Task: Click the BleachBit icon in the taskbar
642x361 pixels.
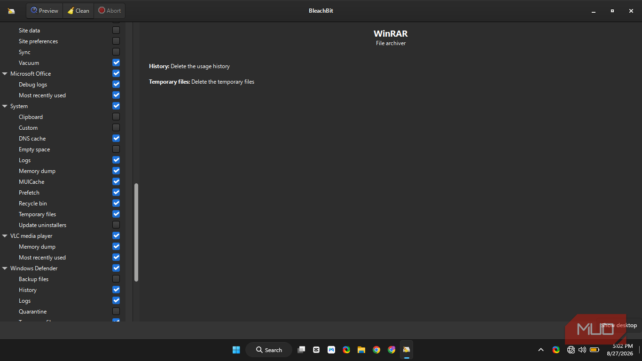Action: click(407, 350)
